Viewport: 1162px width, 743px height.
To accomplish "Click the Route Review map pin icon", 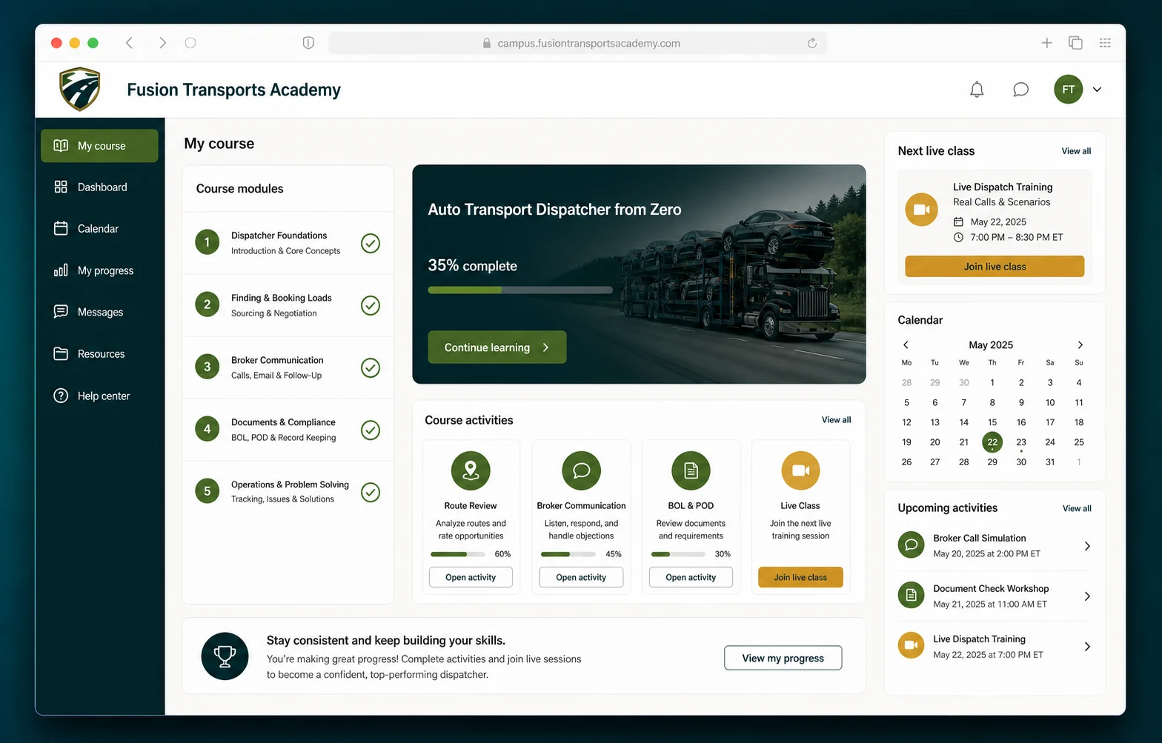I will click(471, 470).
